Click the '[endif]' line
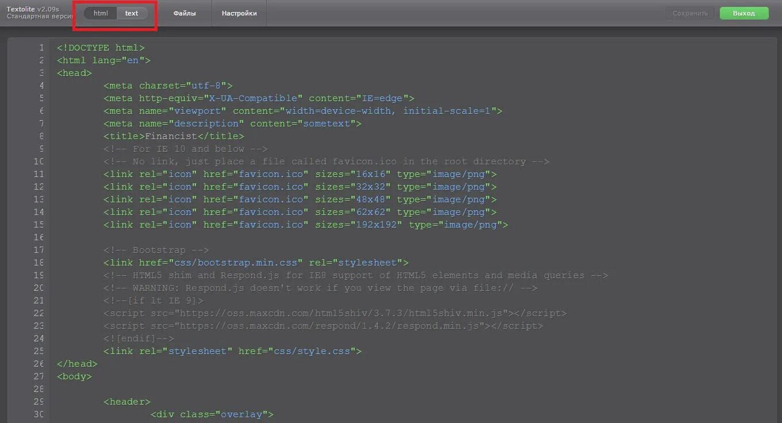This screenshot has height=423, width=782. [139, 339]
